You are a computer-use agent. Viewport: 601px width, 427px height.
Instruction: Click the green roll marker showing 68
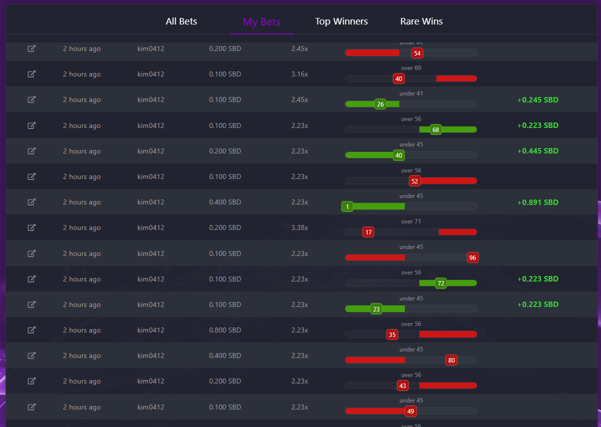click(x=435, y=130)
